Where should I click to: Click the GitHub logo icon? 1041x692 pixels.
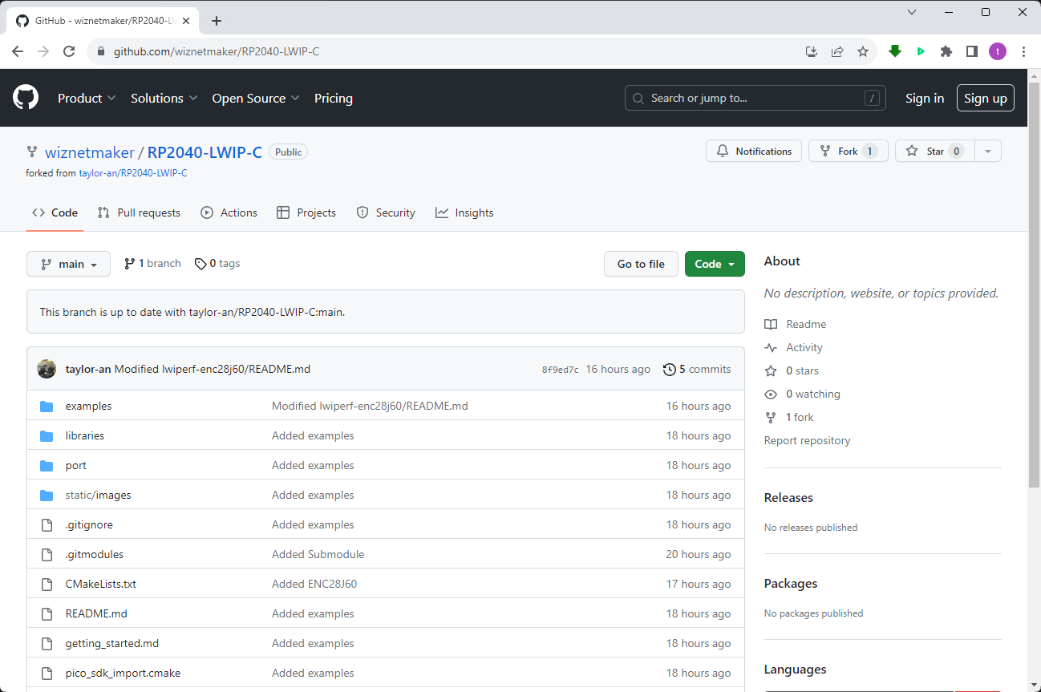[x=26, y=98]
